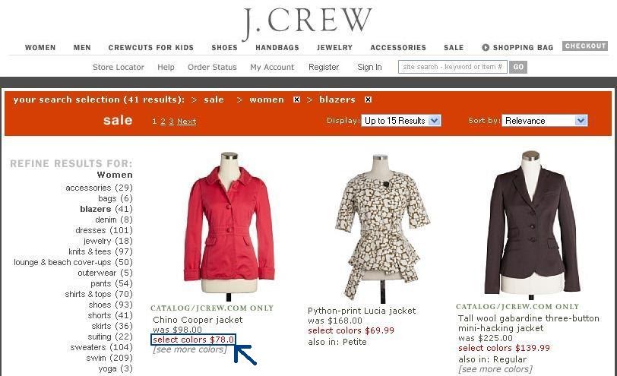Screen dimensions: 617x376
Task: Click the Register link
Action: tap(324, 68)
